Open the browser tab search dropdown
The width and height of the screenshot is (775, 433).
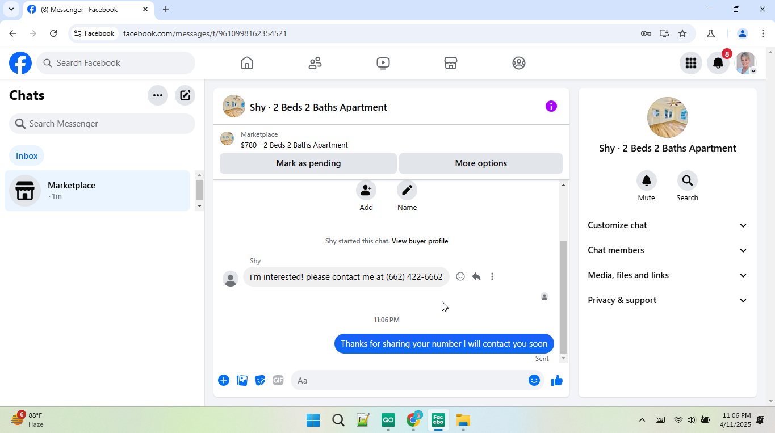click(11, 9)
